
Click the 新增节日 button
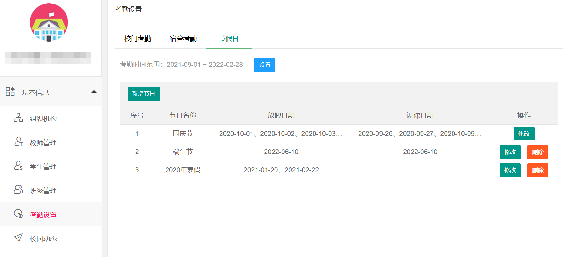point(143,94)
